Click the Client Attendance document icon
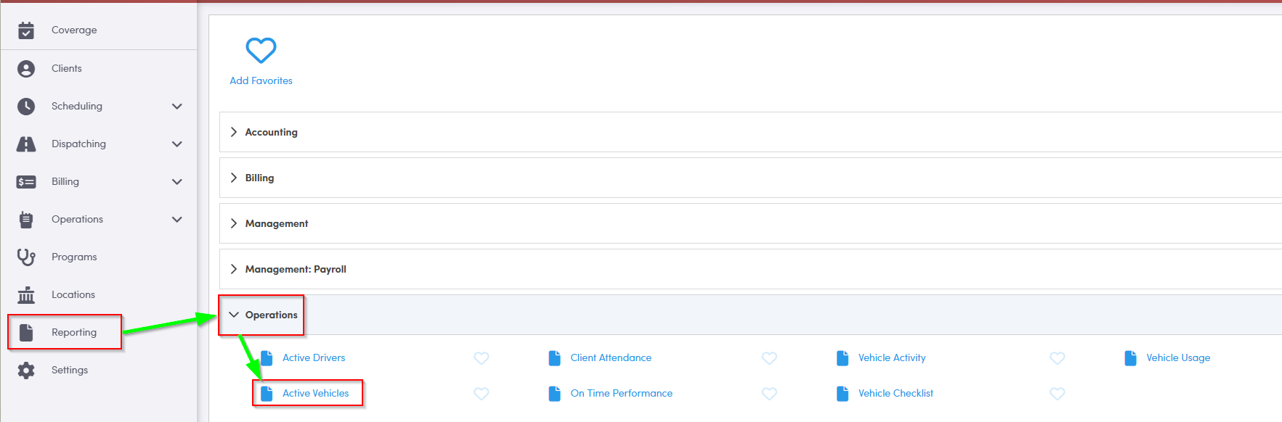This screenshot has width=1282, height=422. (x=554, y=358)
